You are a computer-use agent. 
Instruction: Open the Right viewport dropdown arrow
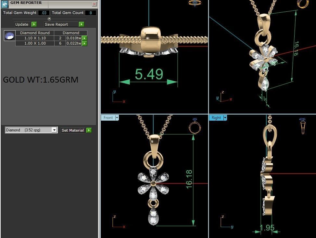point(225,118)
